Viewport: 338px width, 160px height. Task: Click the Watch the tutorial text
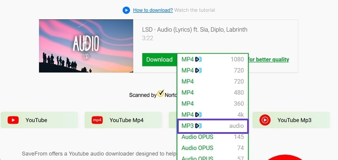pyautogui.click(x=195, y=10)
